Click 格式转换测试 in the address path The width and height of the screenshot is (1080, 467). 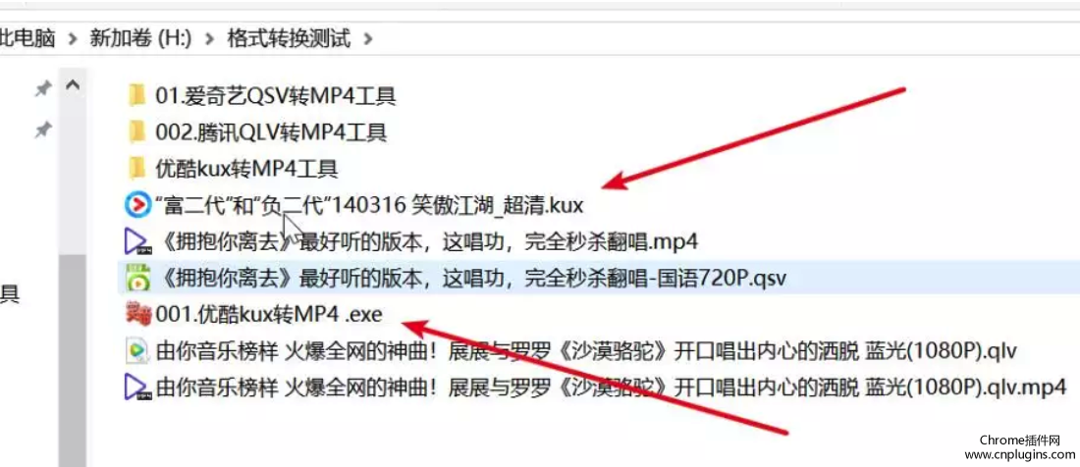click(289, 39)
